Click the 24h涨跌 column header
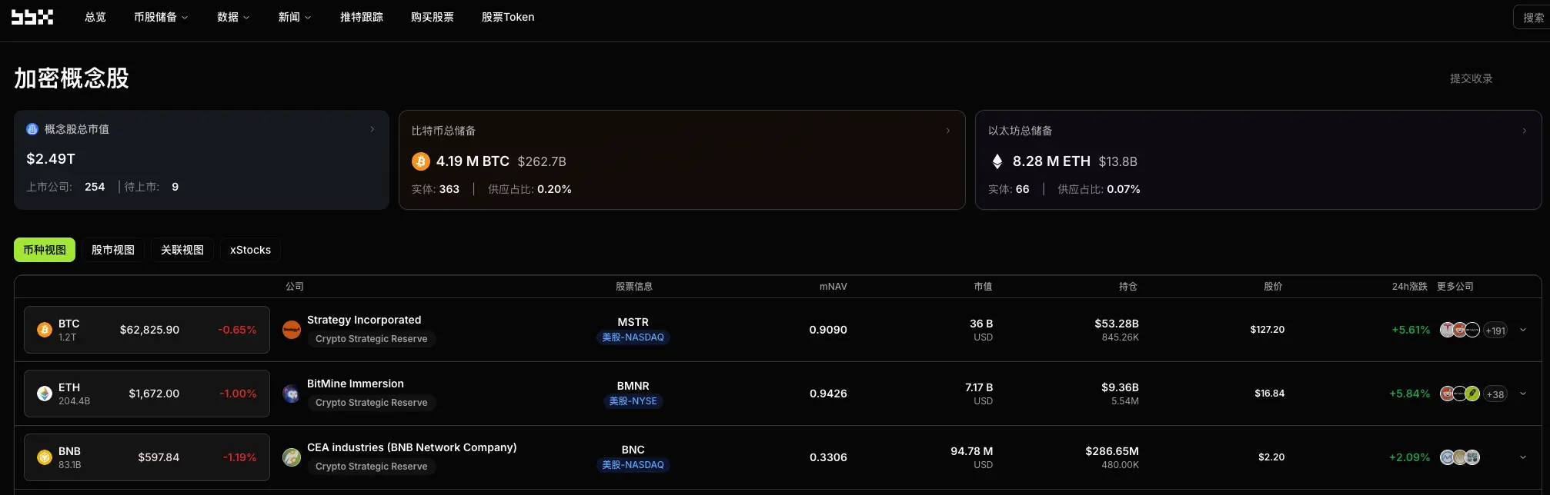Image resolution: width=1550 pixels, height=495 pixels. pyautogui.click(x=1410, y=287)
